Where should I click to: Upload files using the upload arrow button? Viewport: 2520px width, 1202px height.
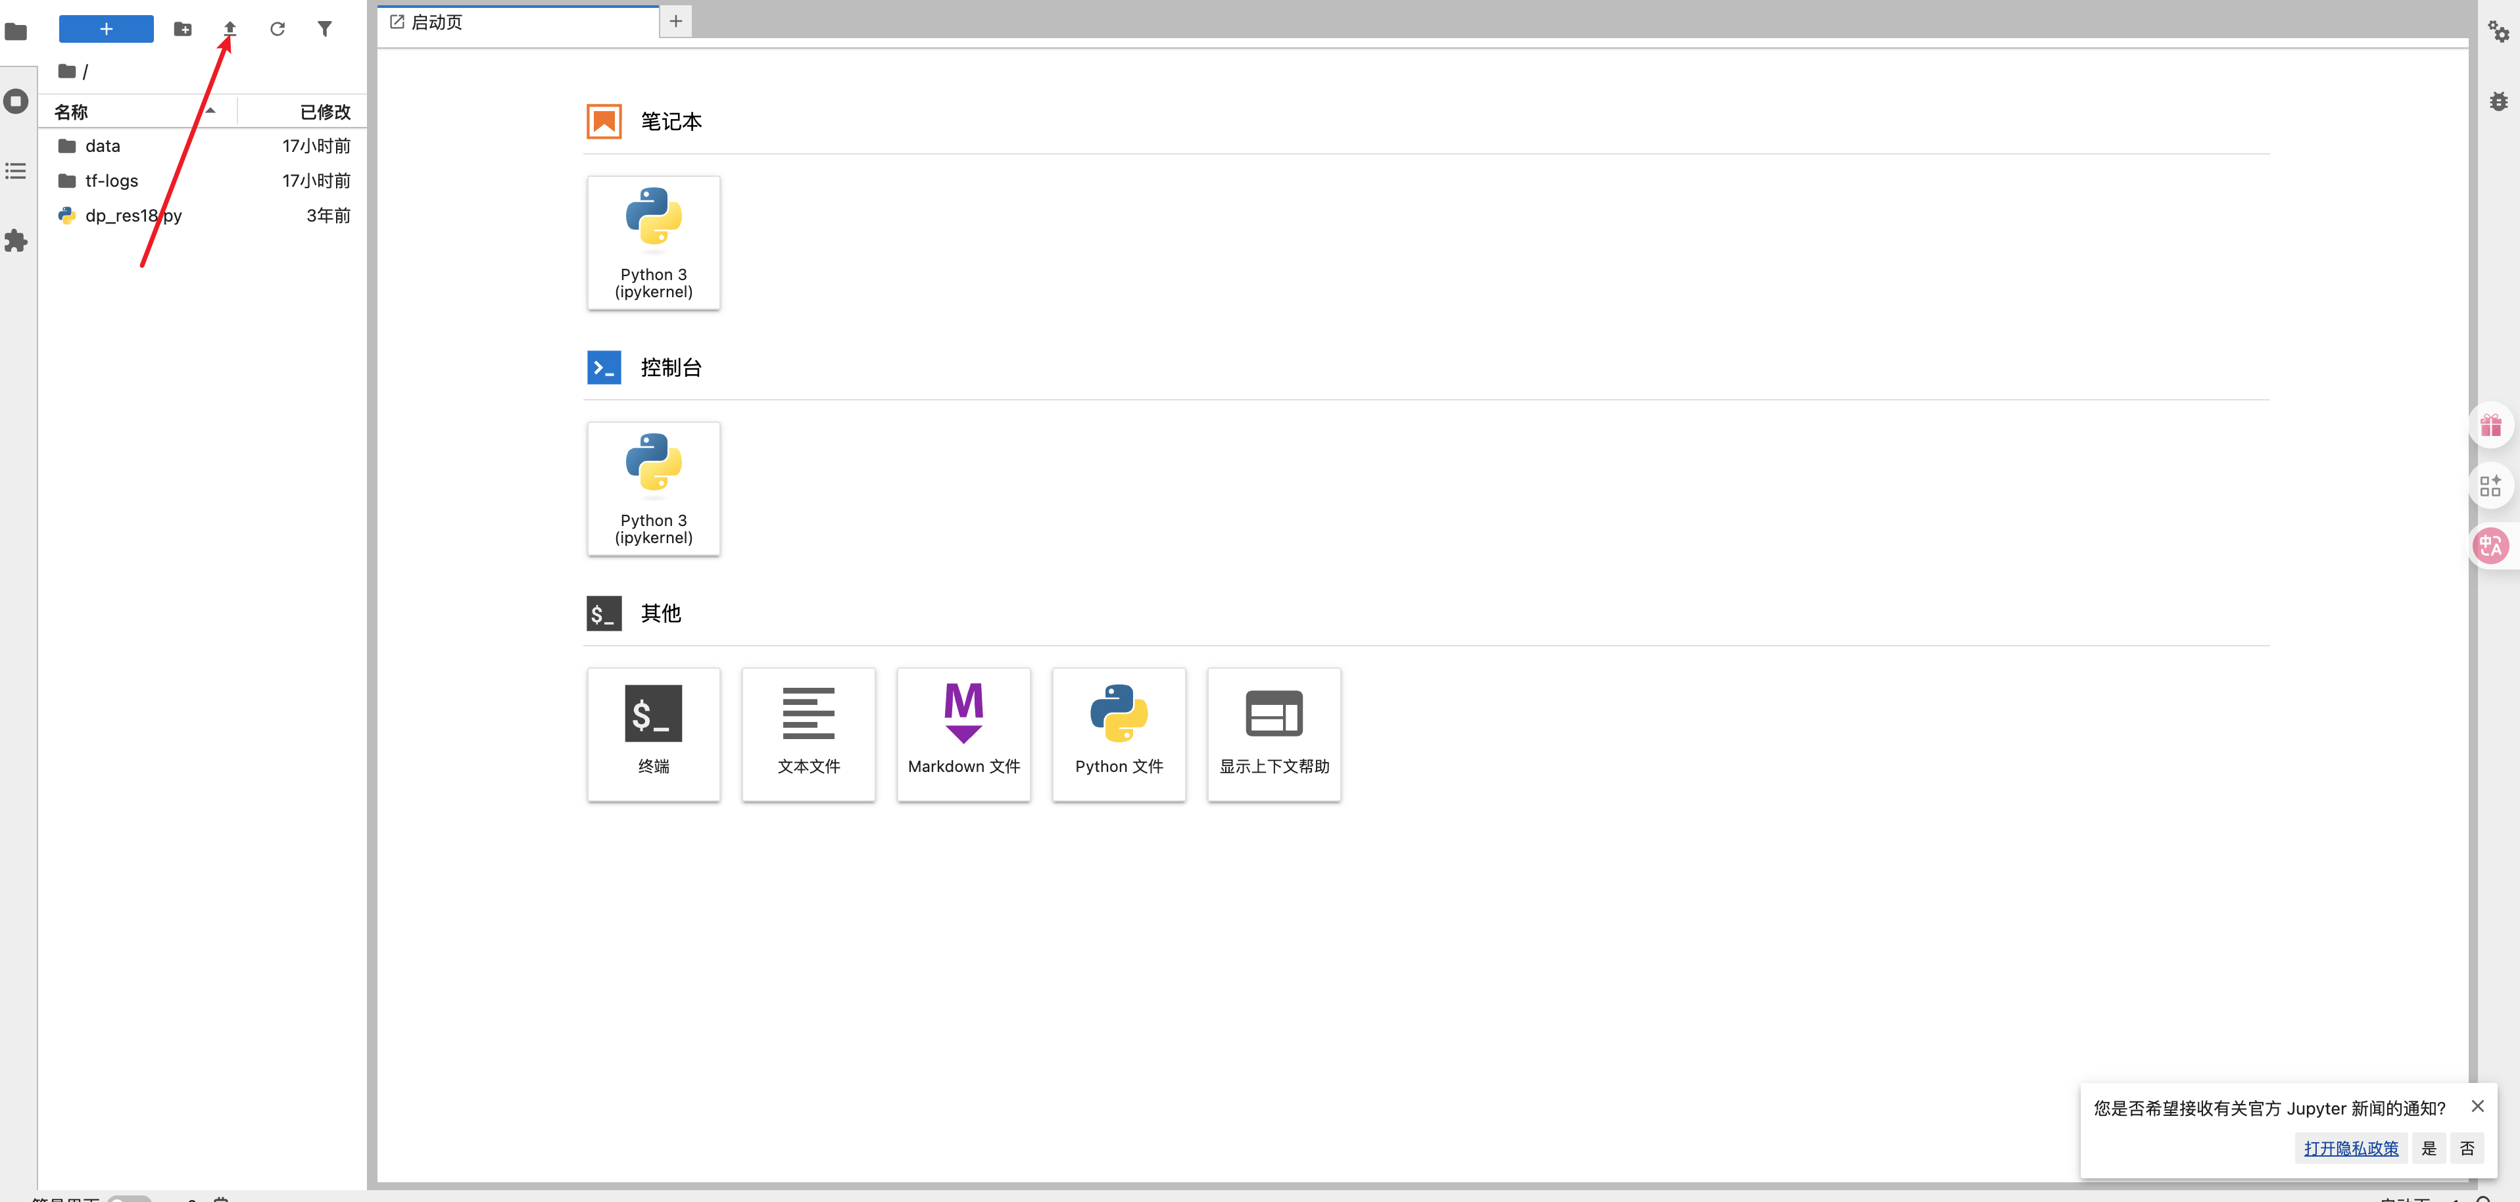230,30
